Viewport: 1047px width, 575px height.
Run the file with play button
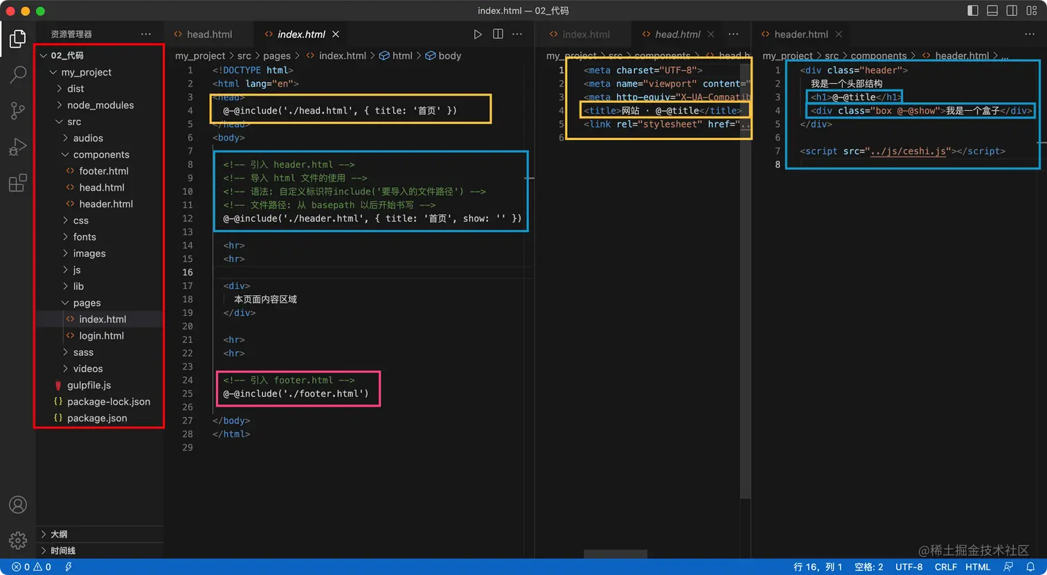click(477, 34)
